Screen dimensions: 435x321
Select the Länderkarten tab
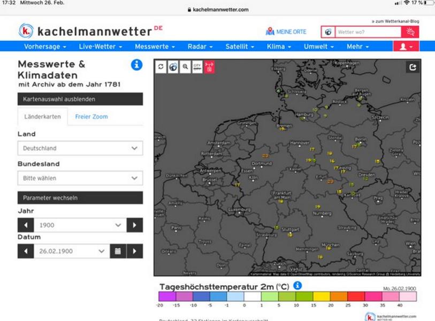pyautogui.click(x=42, y=117)
